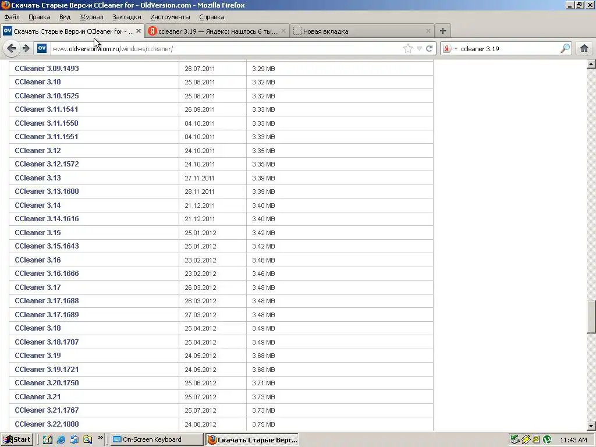Open CCleaner 3.19.1721 link
The width and height of the screenshot is (596, 447).
click(x=47, y=370)
